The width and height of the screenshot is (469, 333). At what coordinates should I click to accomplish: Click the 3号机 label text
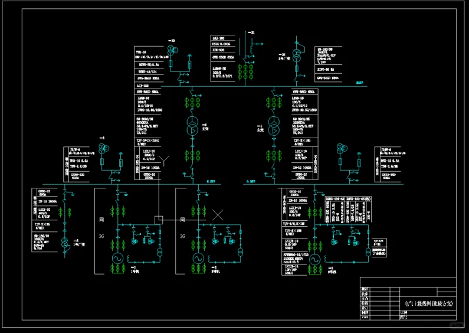pos(332,272)
